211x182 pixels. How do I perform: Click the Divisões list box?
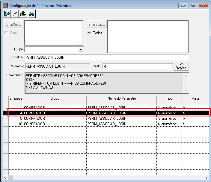(54, 33)
